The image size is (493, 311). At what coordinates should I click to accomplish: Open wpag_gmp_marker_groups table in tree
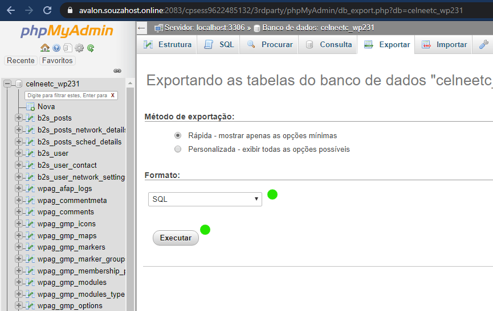(82, 259)
